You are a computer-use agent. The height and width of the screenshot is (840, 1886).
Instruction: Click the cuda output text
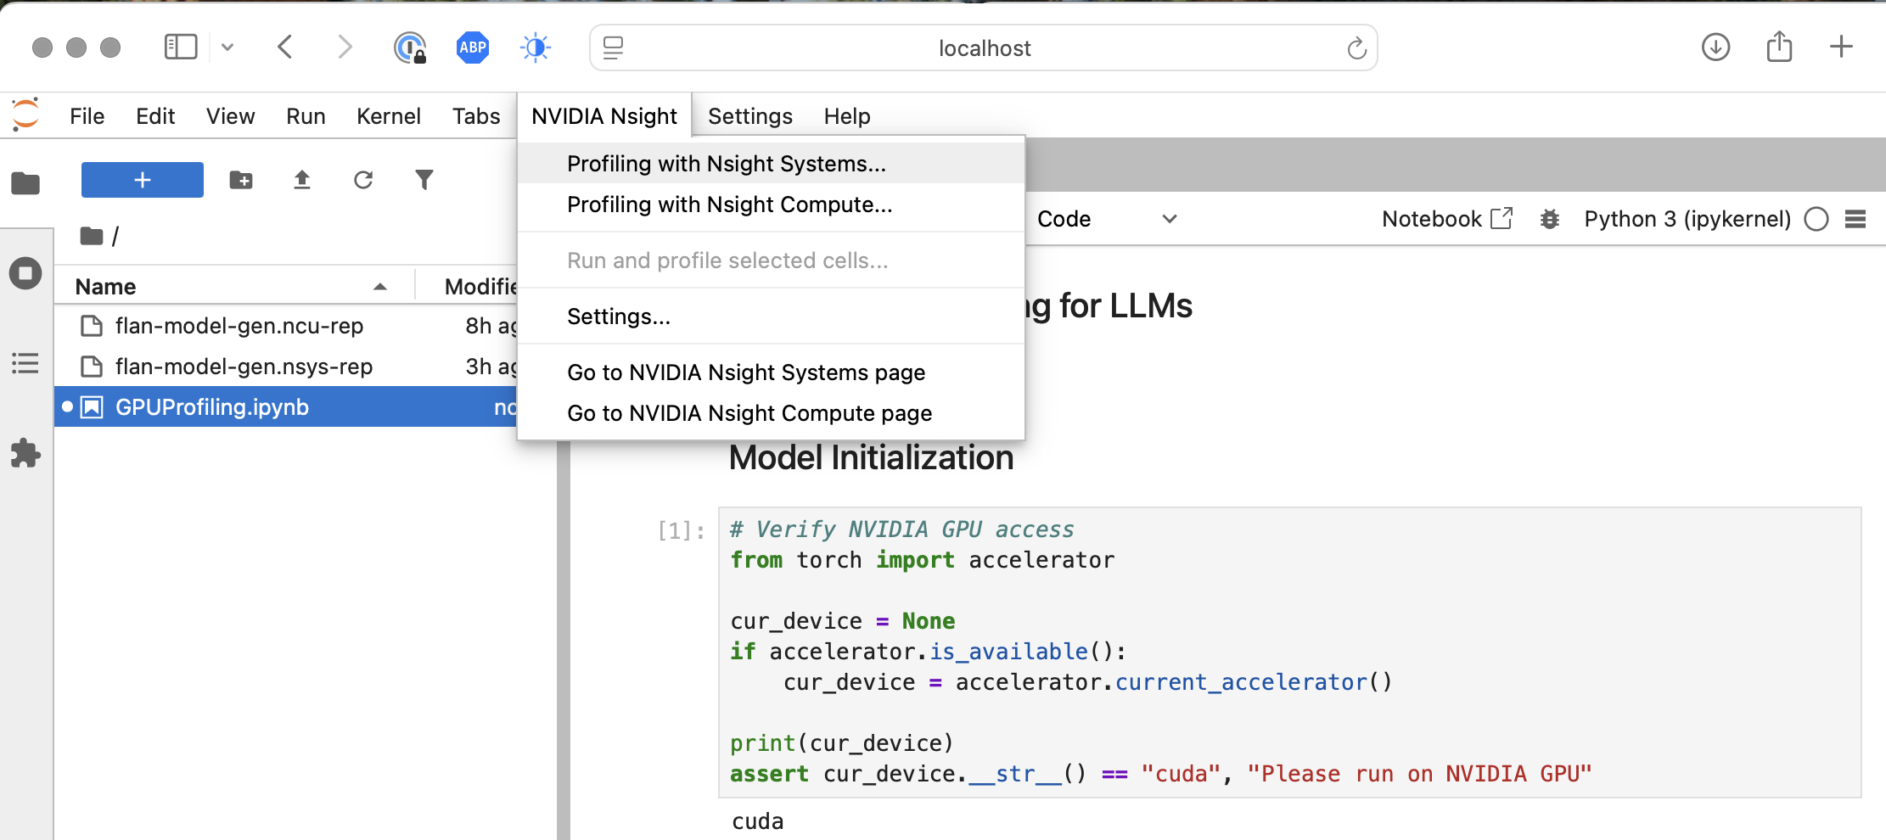758,821
